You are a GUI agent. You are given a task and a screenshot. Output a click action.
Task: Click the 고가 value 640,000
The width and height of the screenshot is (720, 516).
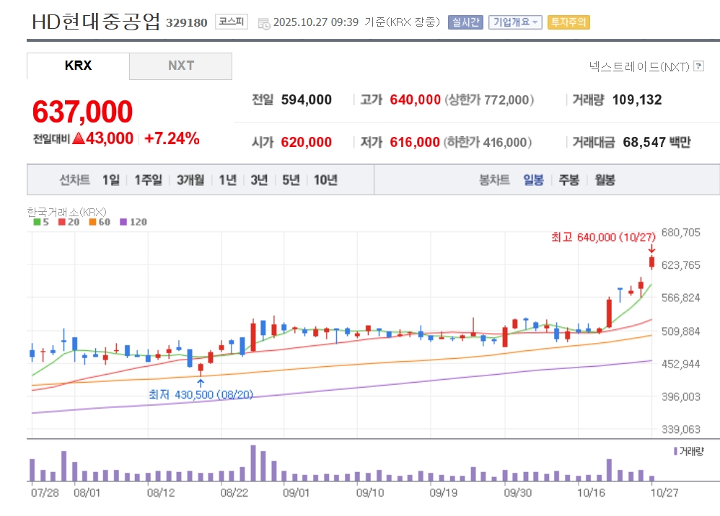[415, 99]
